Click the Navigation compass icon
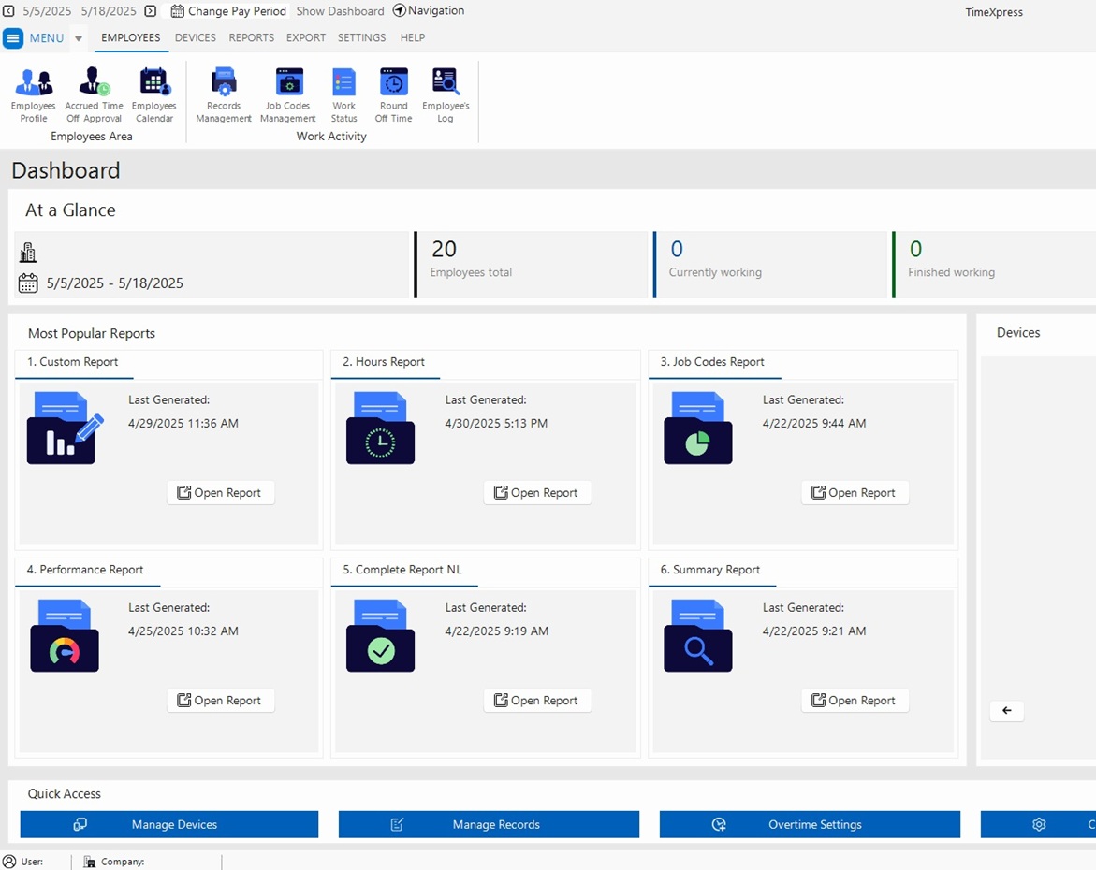 (x=399, y=10)
